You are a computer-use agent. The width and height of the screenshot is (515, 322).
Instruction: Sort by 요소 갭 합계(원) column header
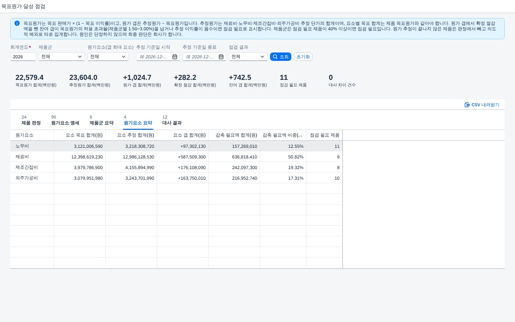pyautogui.click(x=183, y=135)
